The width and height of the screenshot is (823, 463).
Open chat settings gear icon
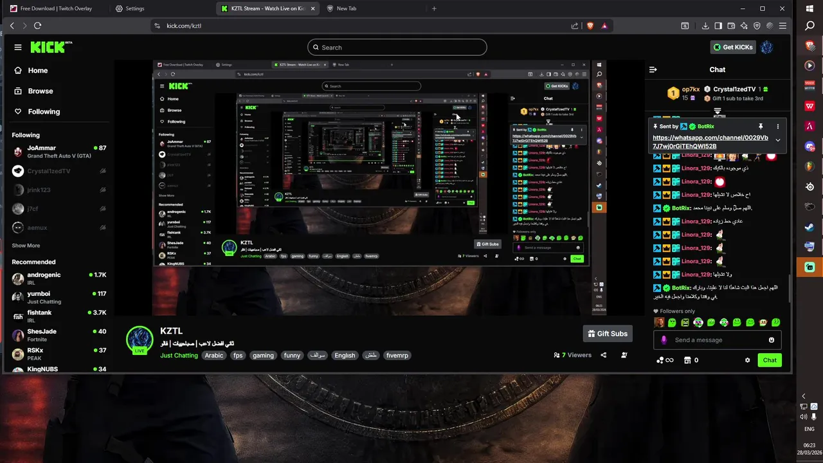747,360
